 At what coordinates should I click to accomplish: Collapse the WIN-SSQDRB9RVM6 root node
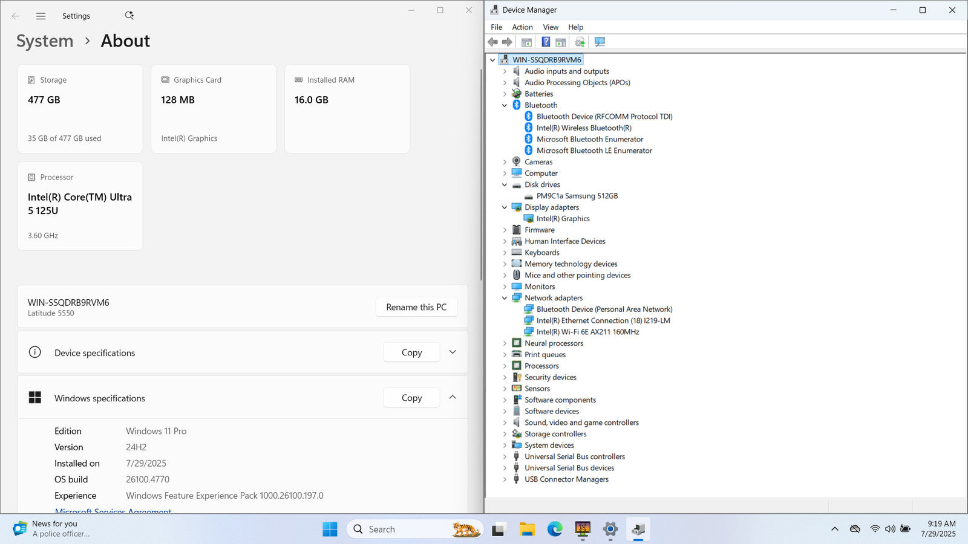click(492, 60)
